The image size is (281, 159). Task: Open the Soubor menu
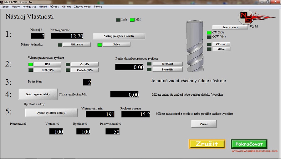pyautogui.click(x=5, y=7)
